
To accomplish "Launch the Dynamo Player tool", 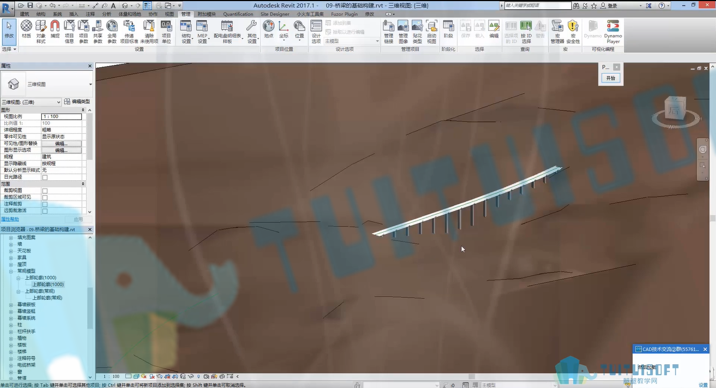I will [613, 31].
